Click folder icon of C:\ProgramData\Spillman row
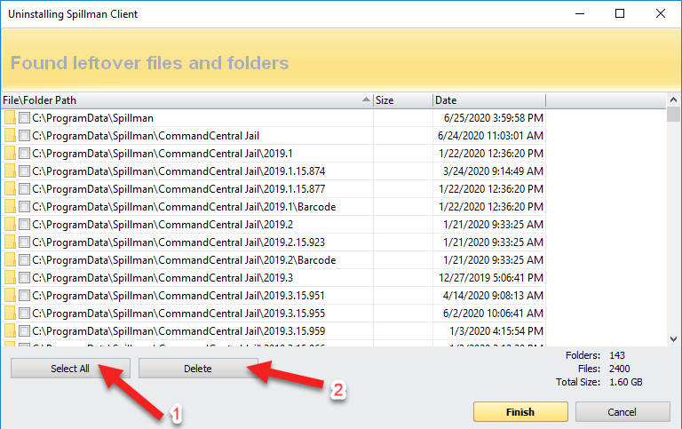The height and width of the screenshot is (429, 682). click(10, 118)
